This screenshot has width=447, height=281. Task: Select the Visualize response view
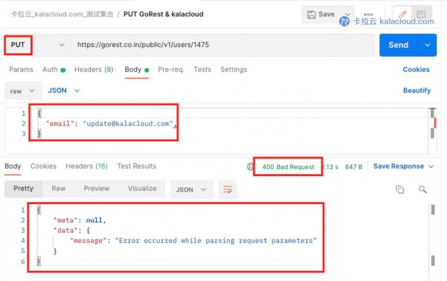click(x=142, y=189)
